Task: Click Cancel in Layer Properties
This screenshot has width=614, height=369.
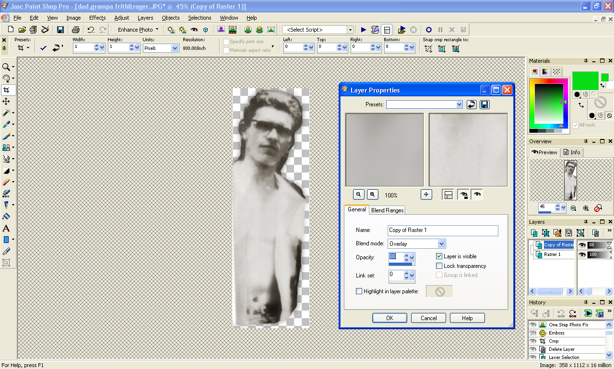Action: tap(428, 318)
